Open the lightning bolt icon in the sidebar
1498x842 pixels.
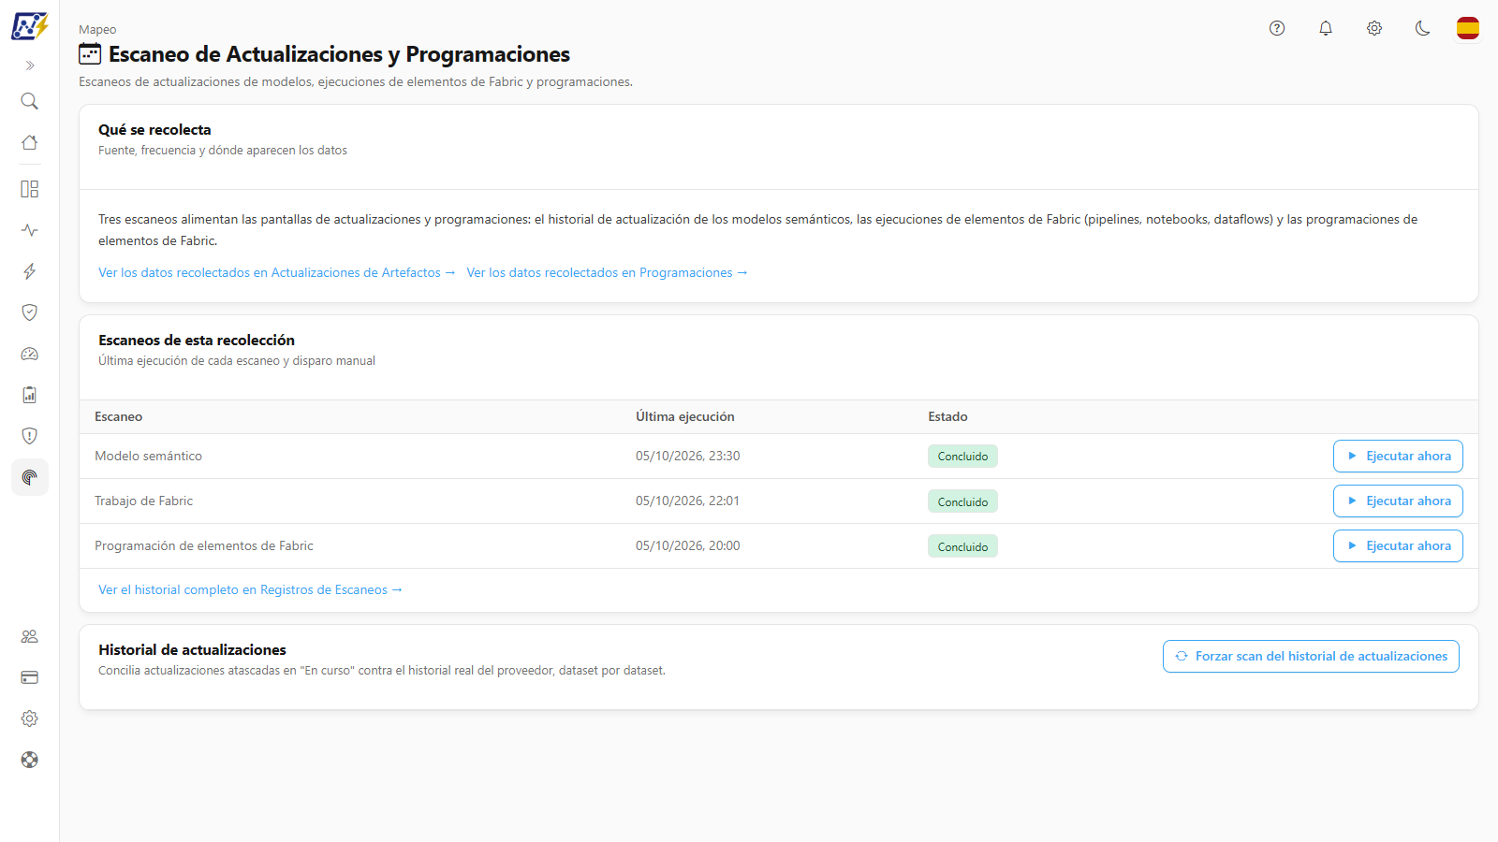30,271
